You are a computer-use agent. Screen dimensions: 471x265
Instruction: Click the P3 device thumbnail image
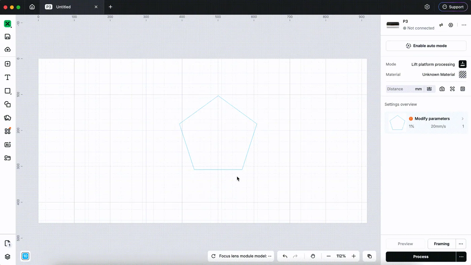(x=393, y=25)
